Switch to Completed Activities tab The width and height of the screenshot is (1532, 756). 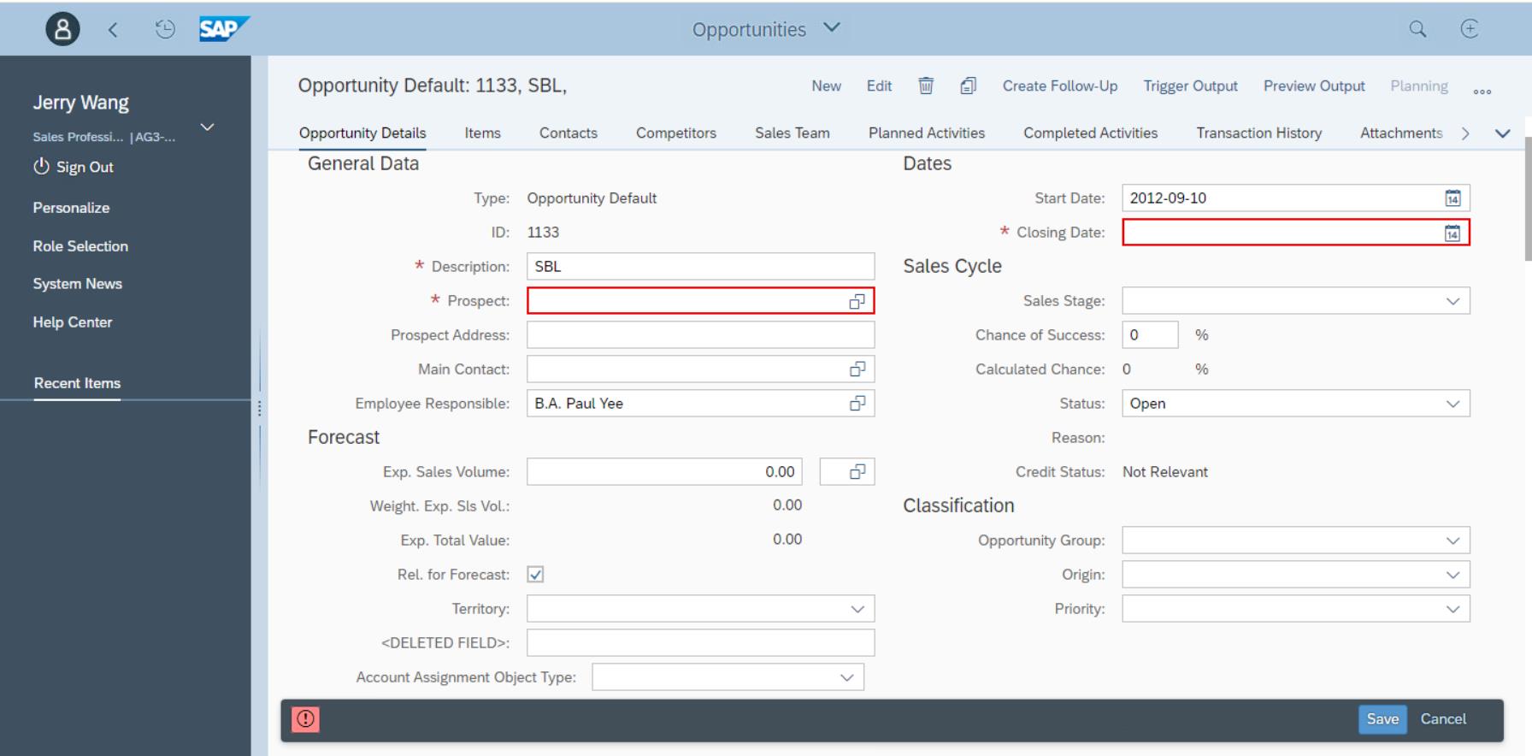(1091, 133)
